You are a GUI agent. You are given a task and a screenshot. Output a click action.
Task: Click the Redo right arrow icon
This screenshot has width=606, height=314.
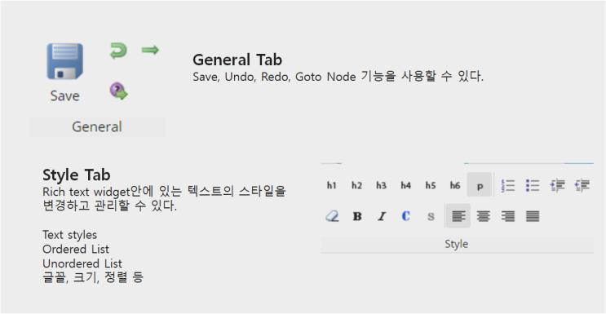point(150,50)
